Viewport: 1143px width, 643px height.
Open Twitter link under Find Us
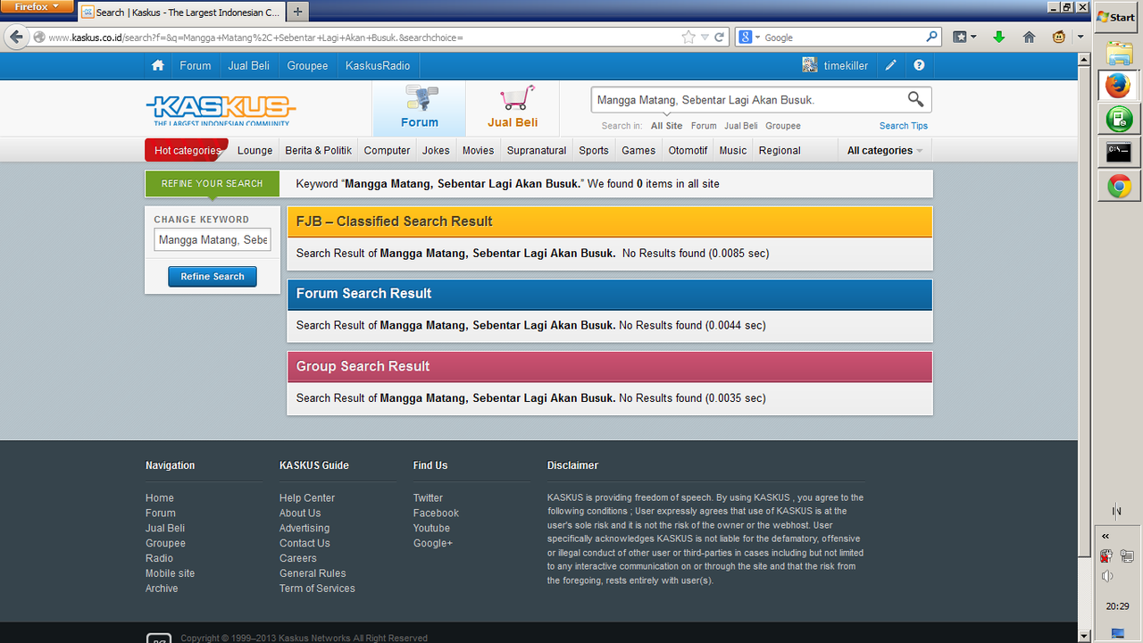[x=428, y=498]
